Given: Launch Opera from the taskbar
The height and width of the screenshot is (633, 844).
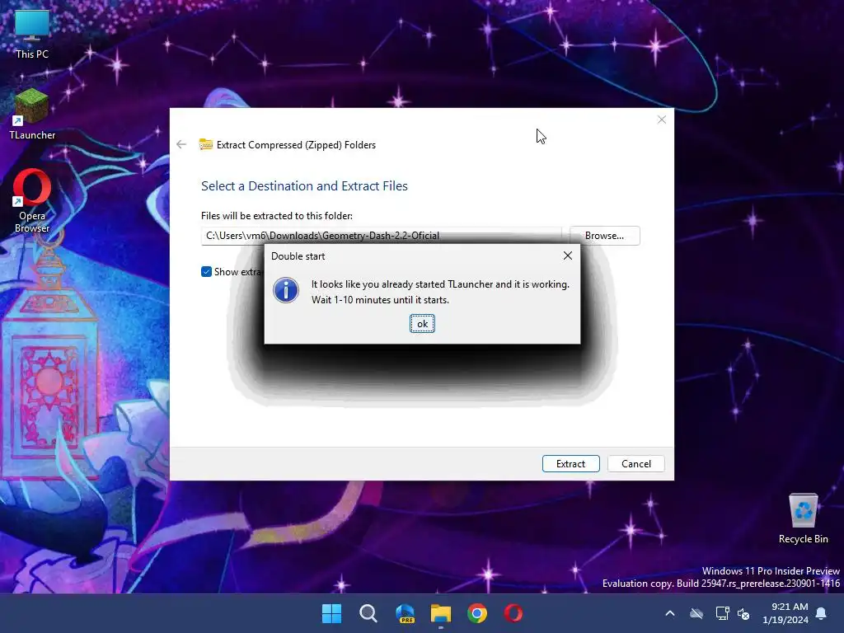Looking at the screenshot, I should pyautogui.click(x=513, y=613).
